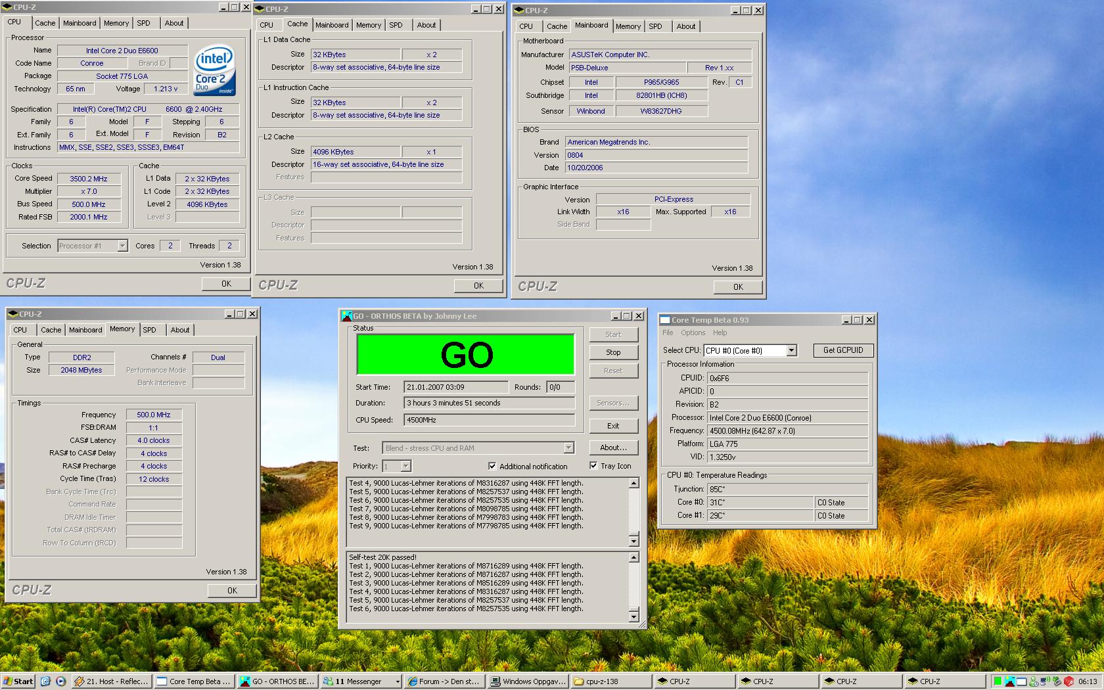Toggle the Additional notification checkbox
The height and width of the screenshot is (690, 1104).
(492, 466)
